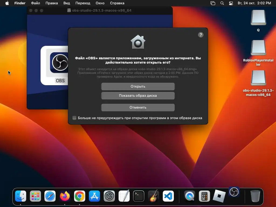Open GarageBand guitar icon in Dock
Image resolution: width=276 pixels, height=207 pixels.
[x=153, y=196]
